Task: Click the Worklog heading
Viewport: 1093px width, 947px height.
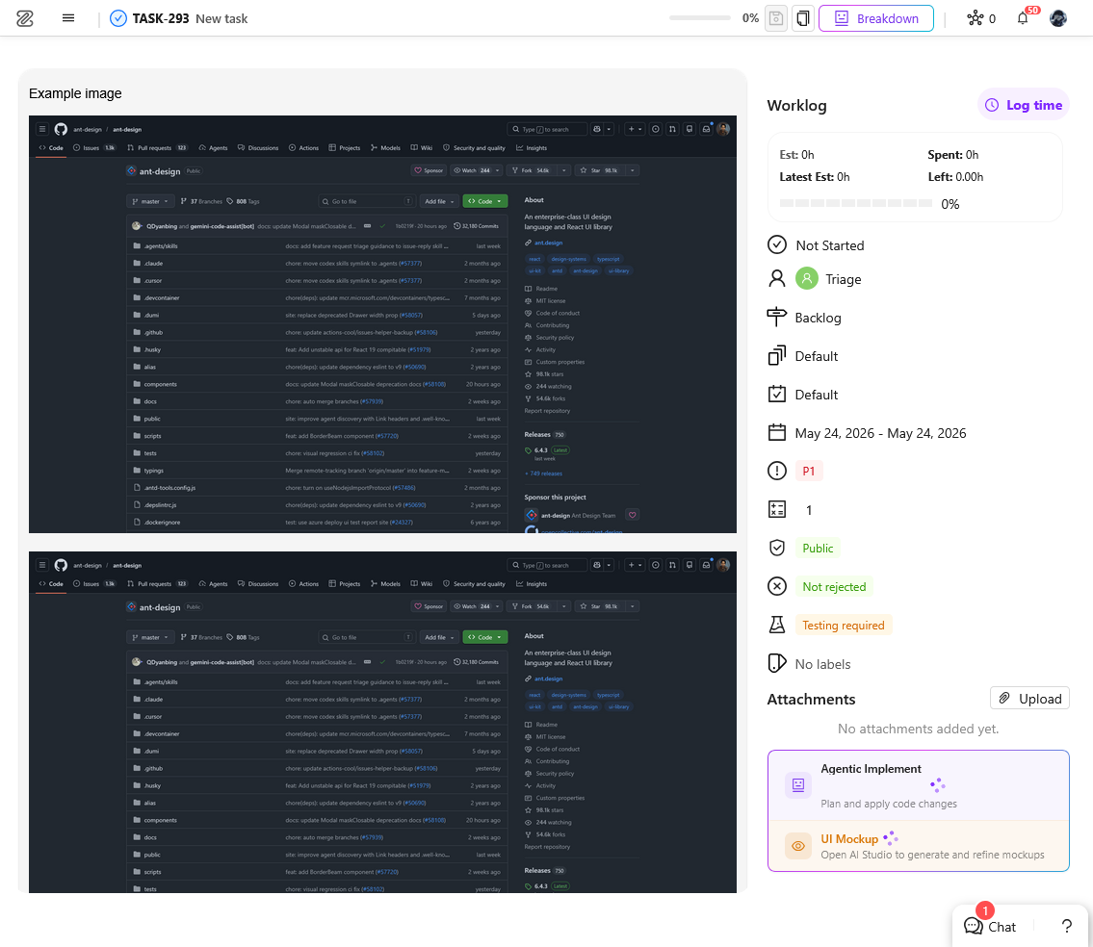Action: pos(796,105)
